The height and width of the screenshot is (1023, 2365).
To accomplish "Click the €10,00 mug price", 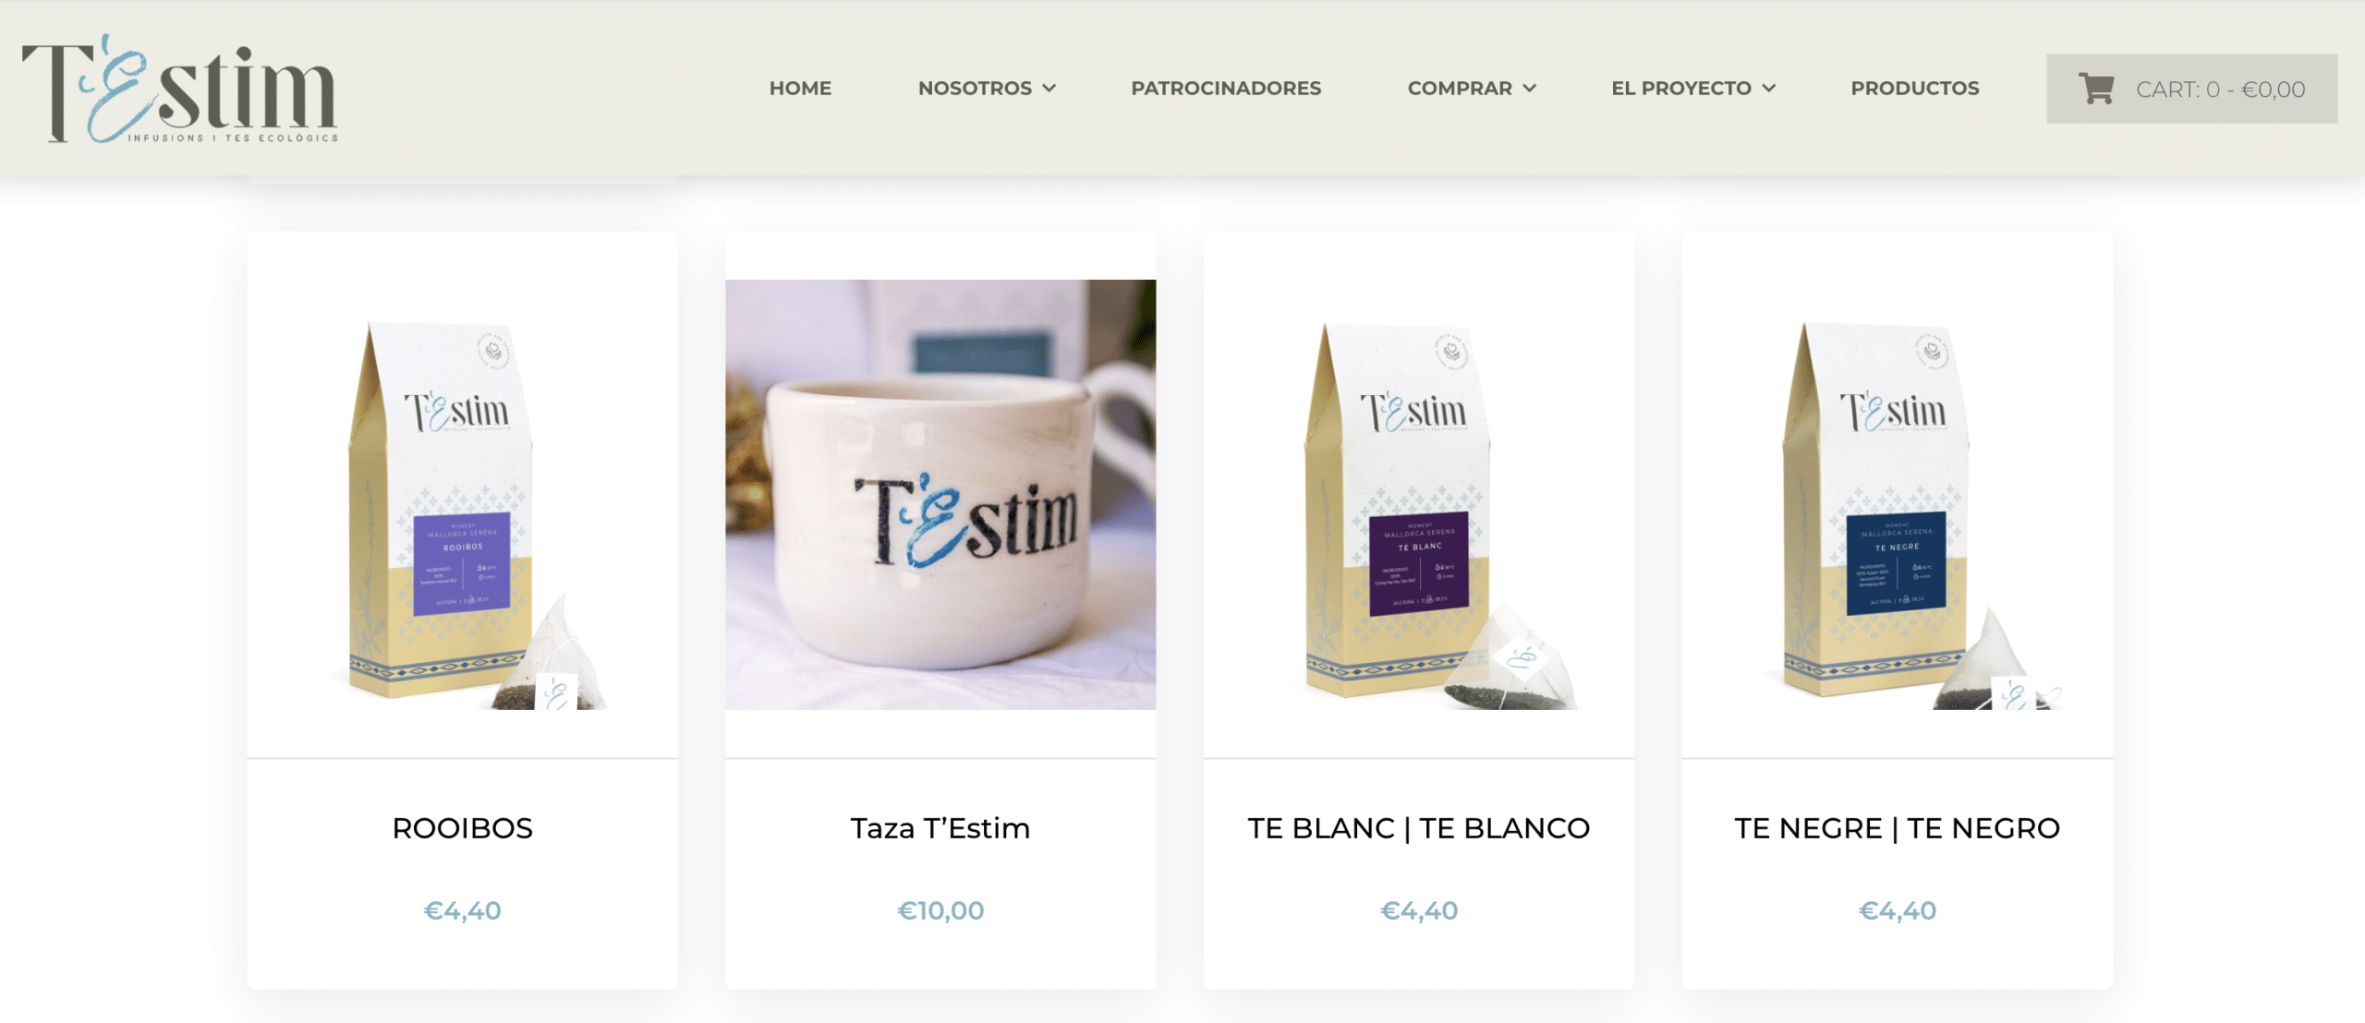I will 940,910.
